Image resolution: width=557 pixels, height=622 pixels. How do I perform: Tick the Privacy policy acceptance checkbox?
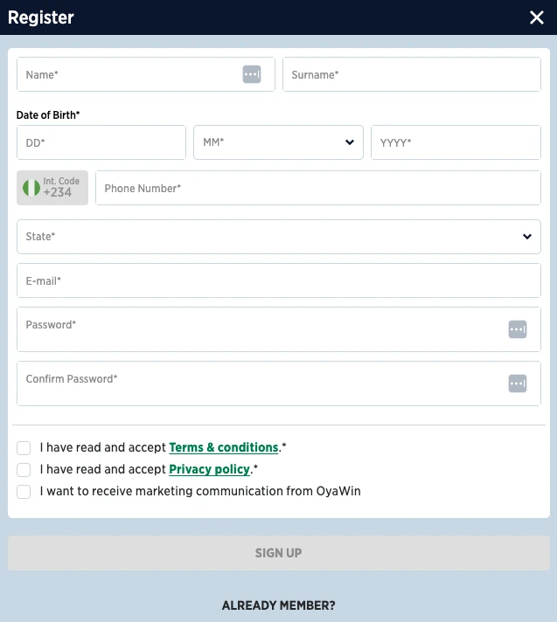click(x=24, y=470)
